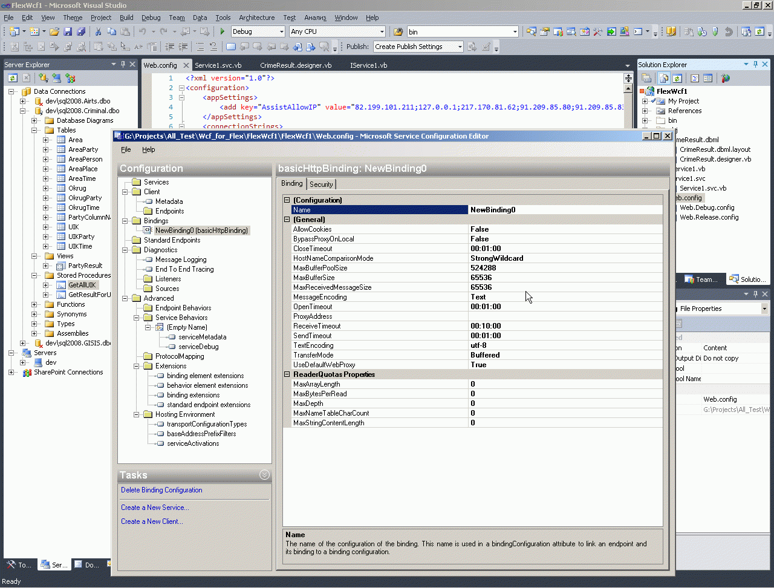This screenshot has width=774, height=588.
Task: Click the Add New Item toolbar icon
Action: coord(35,31)
